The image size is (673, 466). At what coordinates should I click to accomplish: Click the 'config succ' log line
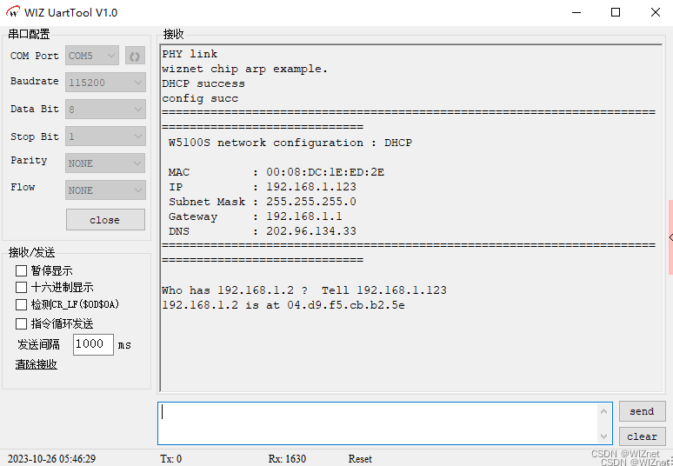(200, 99)
